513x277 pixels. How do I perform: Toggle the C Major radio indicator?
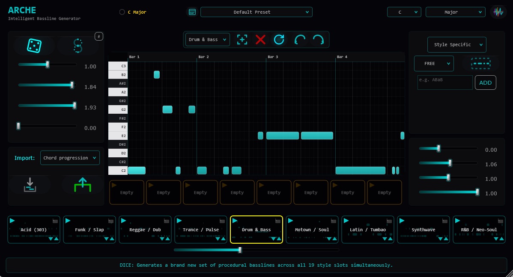point(122,12)
